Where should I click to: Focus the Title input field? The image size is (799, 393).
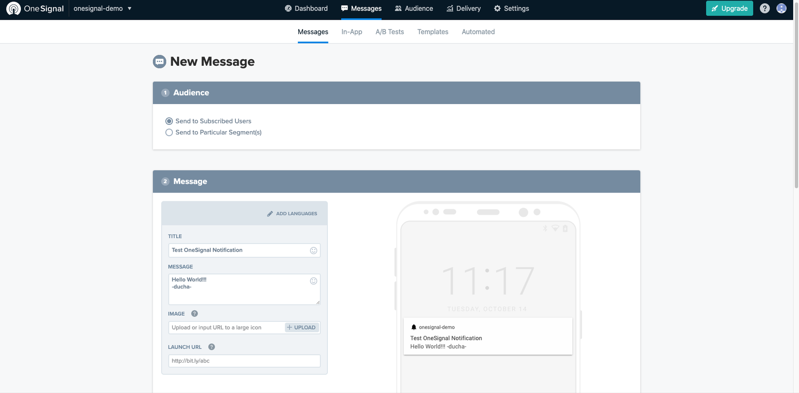pos(244,250)
